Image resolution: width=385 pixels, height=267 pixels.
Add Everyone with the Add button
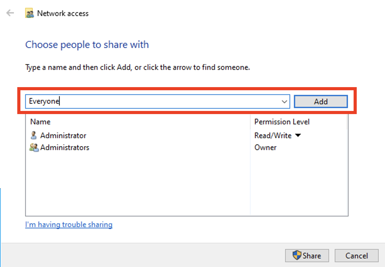(321, 102)
